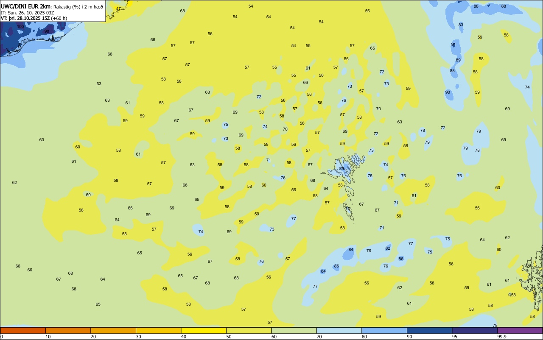Viewport: 543px width, 340px height.
Task: Click the '82' humidity value
Action: click(x=388, y=248)
